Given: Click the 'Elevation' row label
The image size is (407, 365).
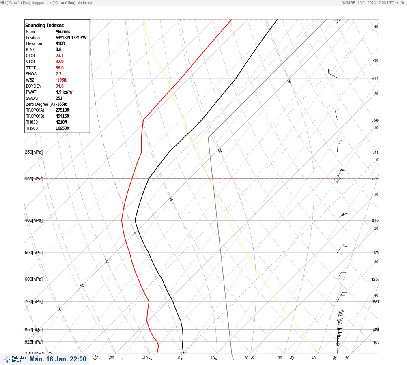Looking at the screenshot, I should point(34,43).
